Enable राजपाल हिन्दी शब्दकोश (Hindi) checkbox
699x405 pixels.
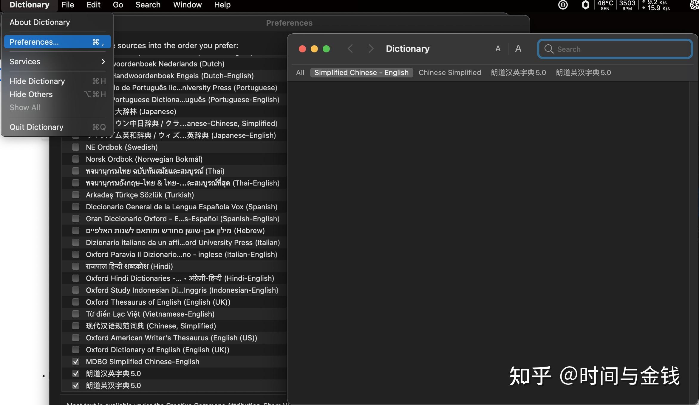tap(76, 266)
